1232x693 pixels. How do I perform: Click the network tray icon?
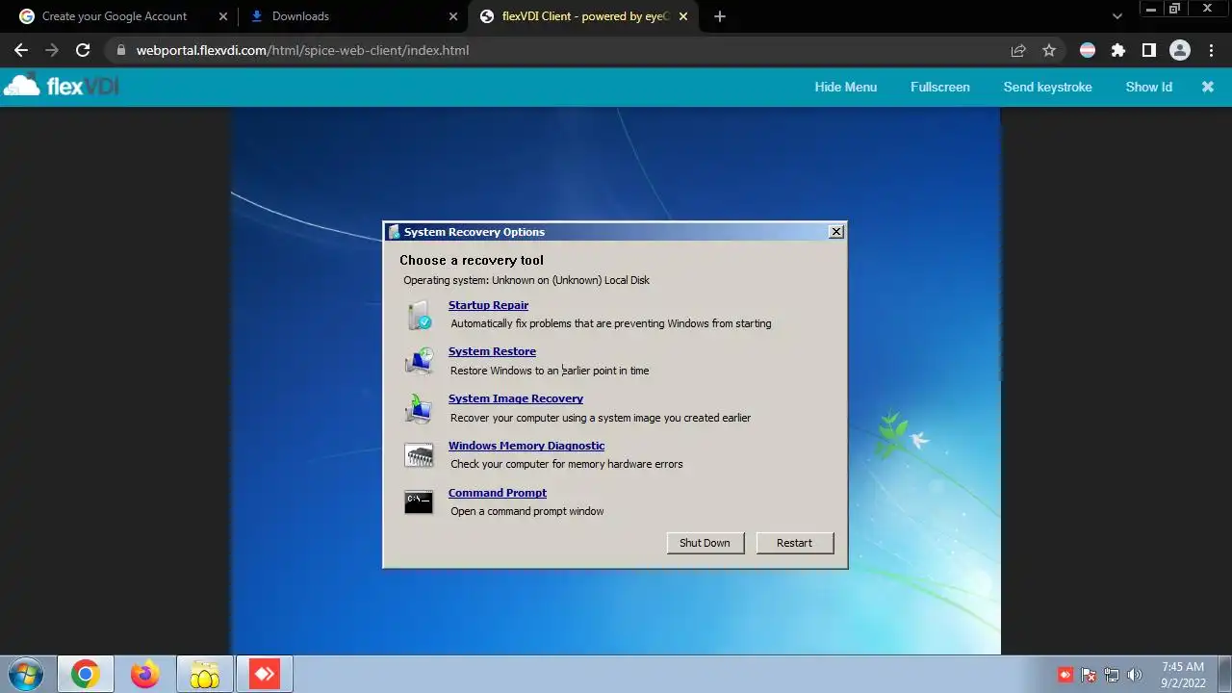coord(1112,675)
